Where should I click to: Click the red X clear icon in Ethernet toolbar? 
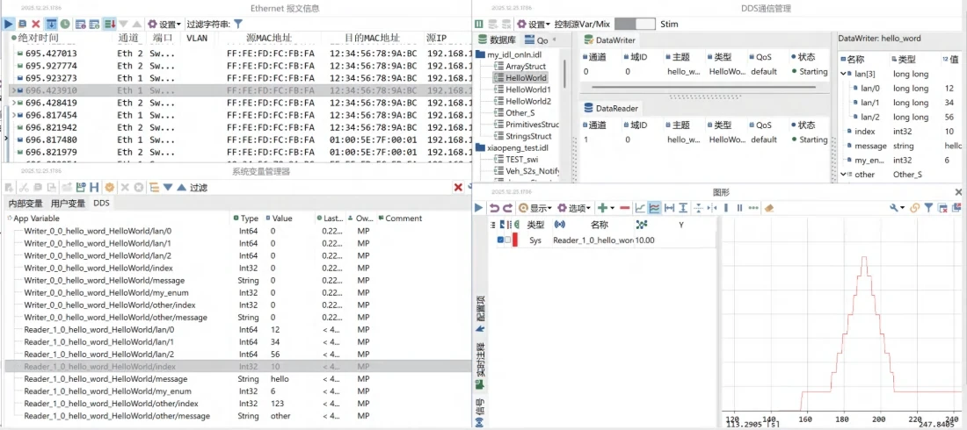tap(36, 24)
